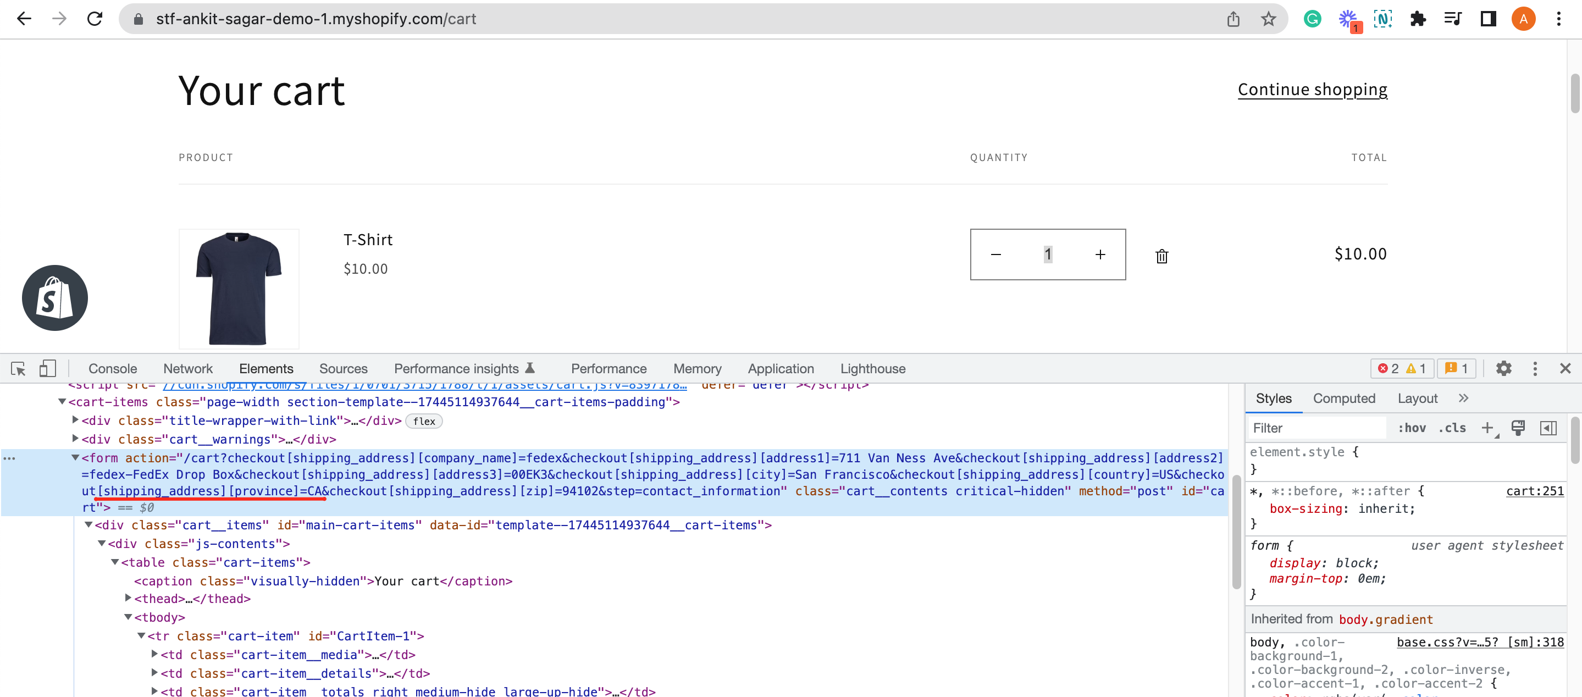1582x697 pixels.
Task: Expand the cart-item__details td
Action: coord(155,672)
